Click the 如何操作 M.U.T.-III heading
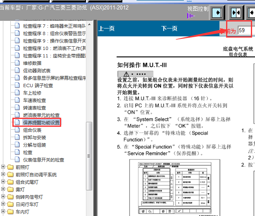The height and width of the screenshot is (216, 255). click(x=142, y=65)
